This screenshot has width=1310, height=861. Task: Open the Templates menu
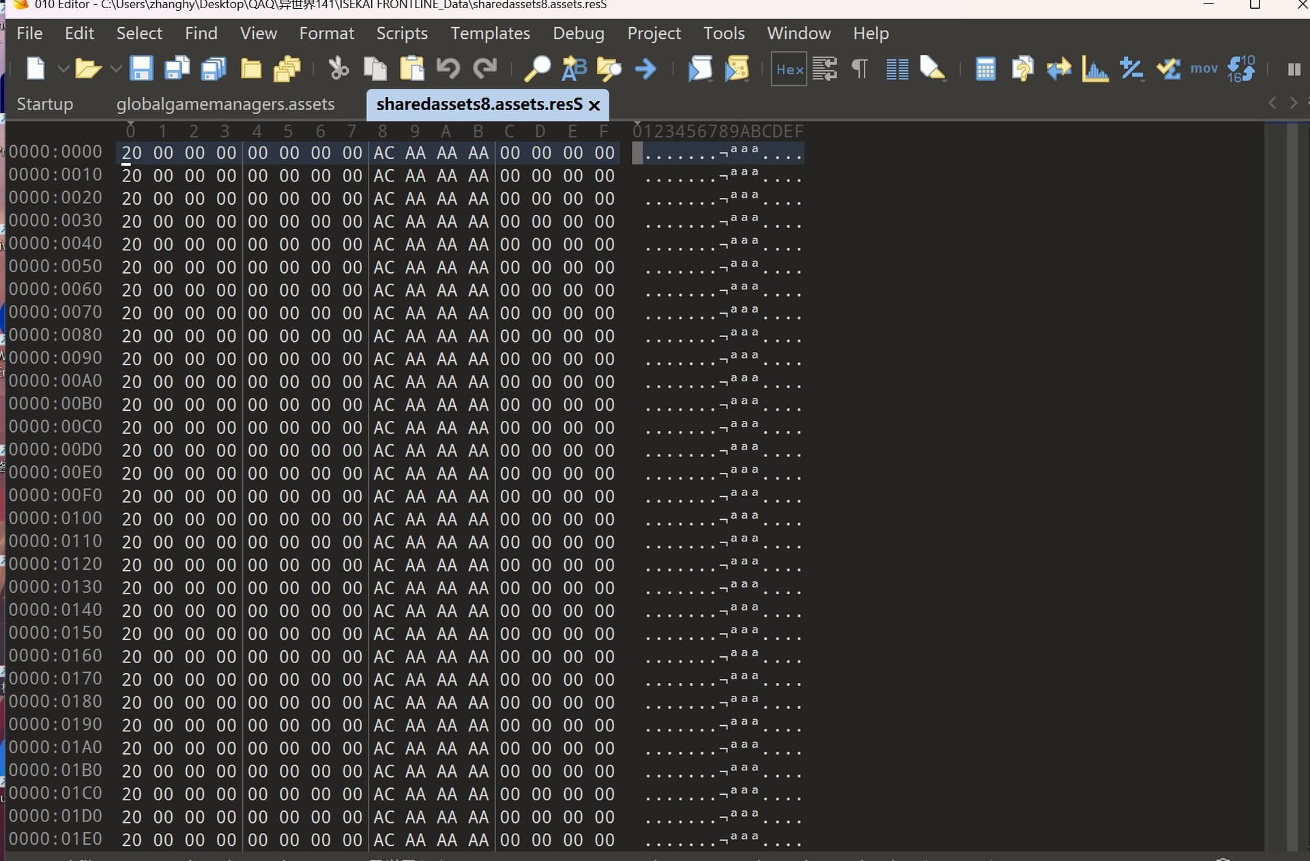[490, 33]
